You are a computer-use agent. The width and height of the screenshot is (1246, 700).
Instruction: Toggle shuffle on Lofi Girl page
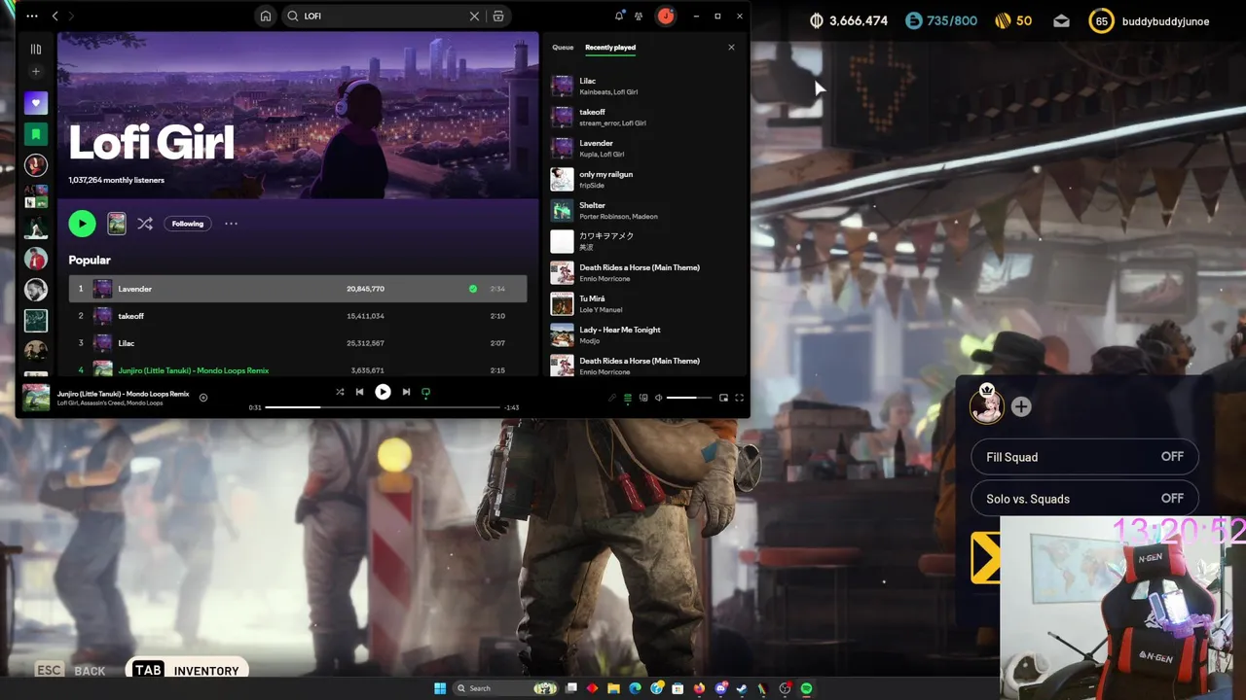pos(145,224)
